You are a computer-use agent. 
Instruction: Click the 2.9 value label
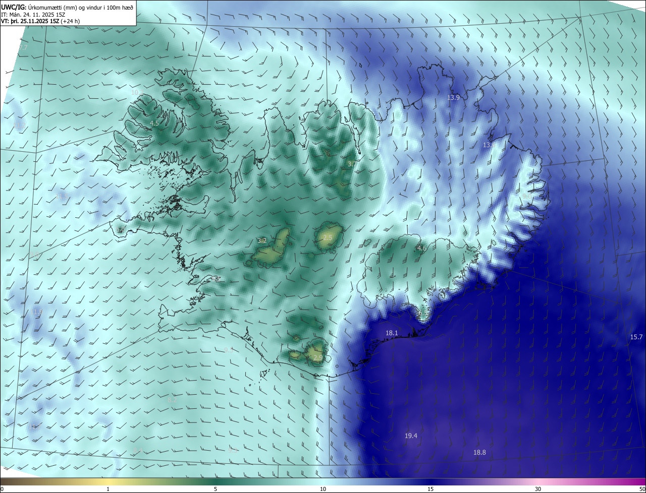[x=317, y=358]
